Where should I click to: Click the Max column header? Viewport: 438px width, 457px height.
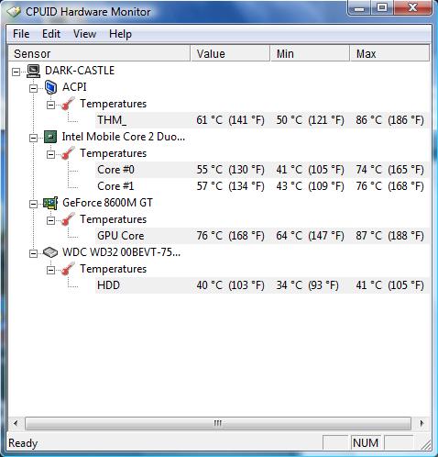pos(389,53)
